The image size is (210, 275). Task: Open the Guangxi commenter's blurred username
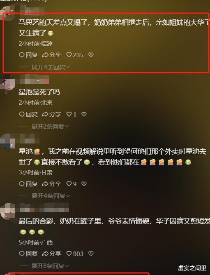pos(44,207)
